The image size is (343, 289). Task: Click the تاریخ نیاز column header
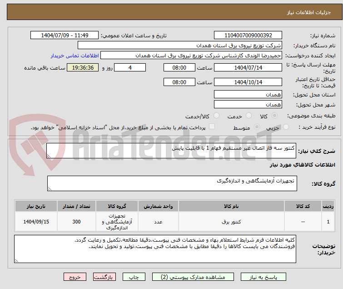click(x=36, y=206)
